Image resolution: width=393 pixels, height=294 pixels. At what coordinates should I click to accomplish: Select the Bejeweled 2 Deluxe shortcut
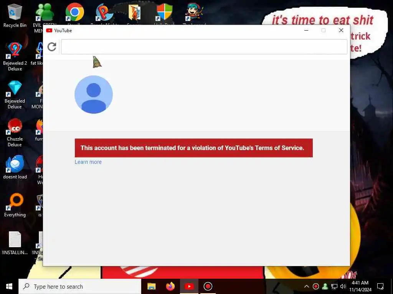[x=15, y=57]
